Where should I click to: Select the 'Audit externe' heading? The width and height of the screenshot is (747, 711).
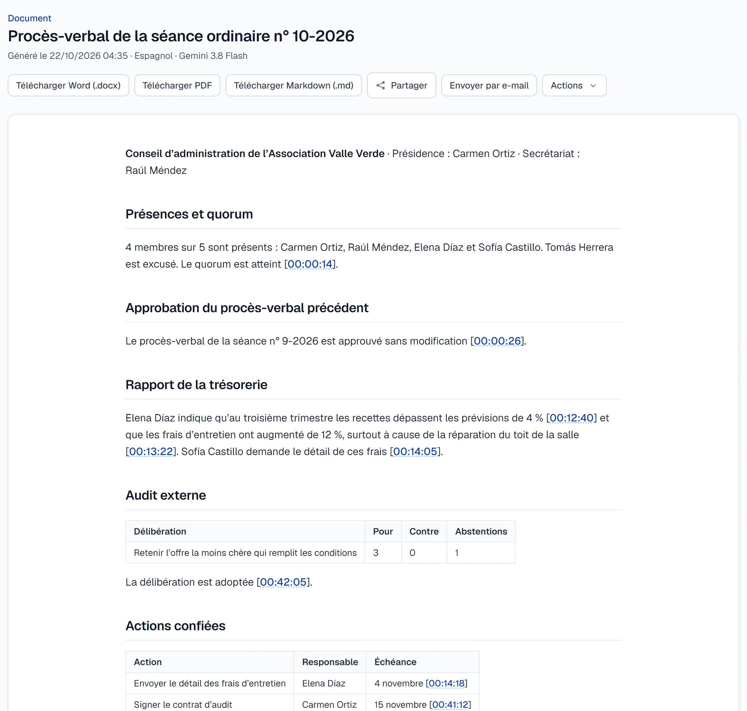[x=165, y=495]
